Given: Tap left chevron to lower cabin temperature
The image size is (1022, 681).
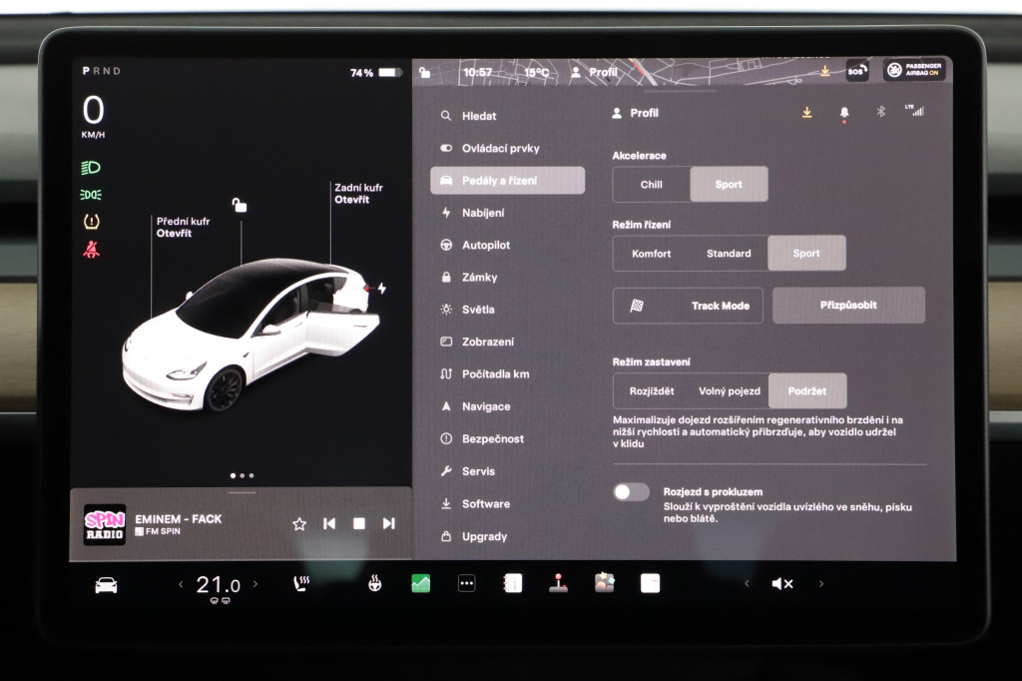Looking at the screenshot, I should point(182,583).
